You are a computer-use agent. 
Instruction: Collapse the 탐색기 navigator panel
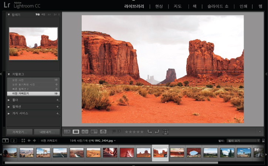coord(9,15)
